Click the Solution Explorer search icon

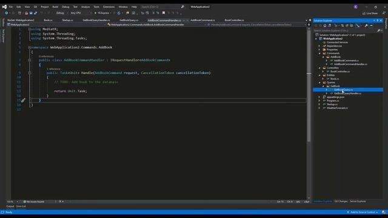(378, 30)
